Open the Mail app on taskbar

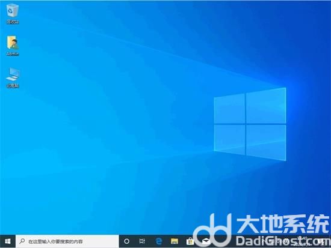[206, 241]
